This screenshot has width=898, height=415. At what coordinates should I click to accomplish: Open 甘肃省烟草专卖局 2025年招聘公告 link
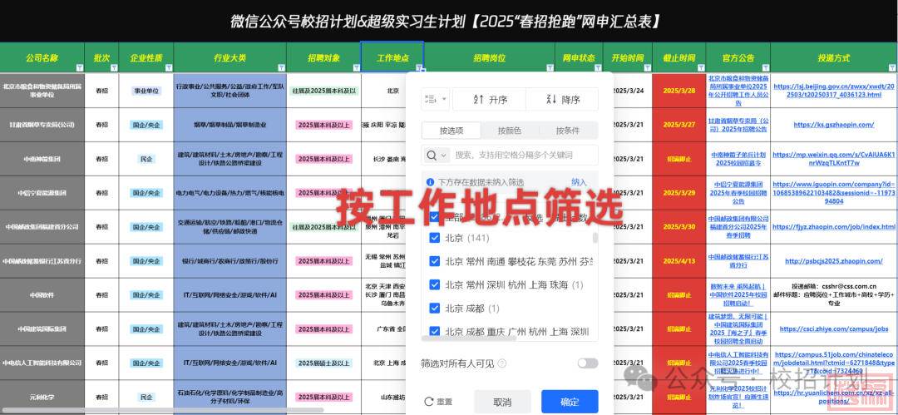point(738,125)
